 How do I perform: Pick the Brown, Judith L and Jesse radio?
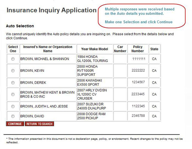13,107
